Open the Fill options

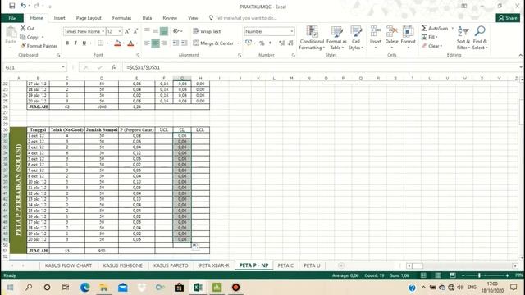pos(430,37)
